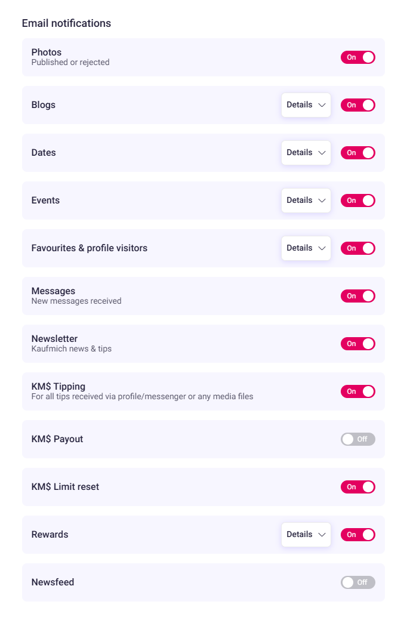This screenshot has height=620, width=407.
Task: Click the Newsletter row label
Action: (54, 339)
